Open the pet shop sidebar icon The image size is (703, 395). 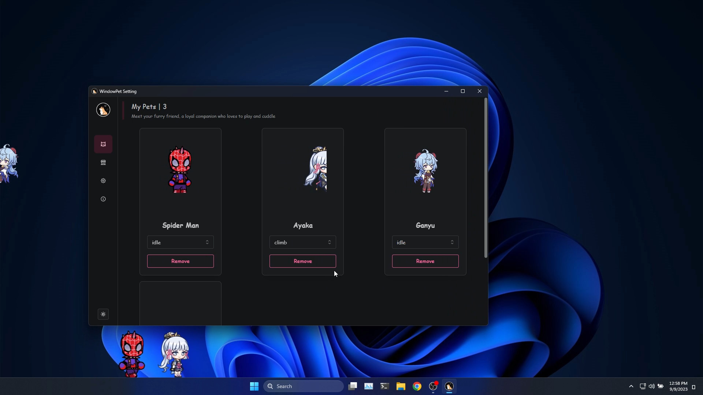103,162
